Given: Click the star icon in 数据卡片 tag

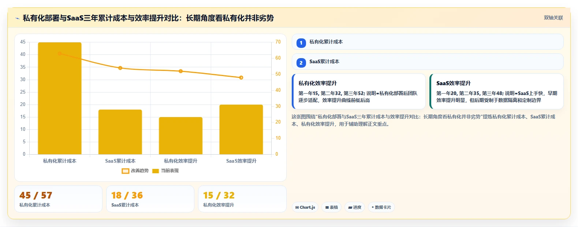Looking at the screenshot, I should click(373, 207).
